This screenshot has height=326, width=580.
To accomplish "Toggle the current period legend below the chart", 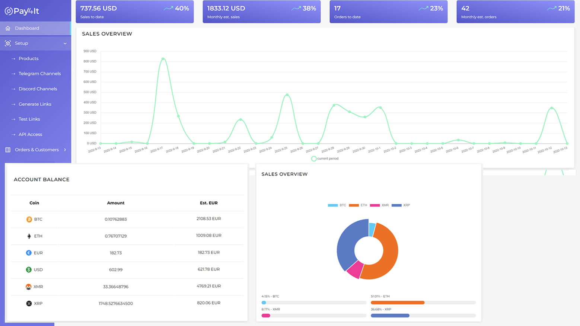I will click(325, 159).
